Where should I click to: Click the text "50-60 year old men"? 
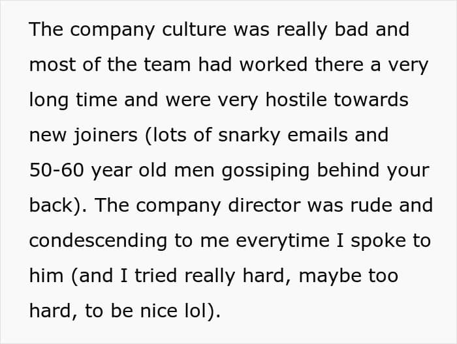pos(122,170)
